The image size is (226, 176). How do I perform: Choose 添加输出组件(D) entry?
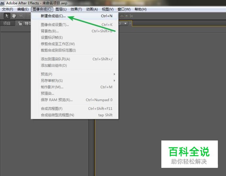tap(75, 66)
